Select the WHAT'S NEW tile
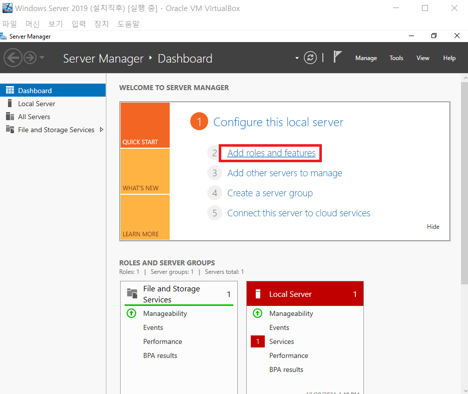The image size is (468, 394). (x=145, y=171)
